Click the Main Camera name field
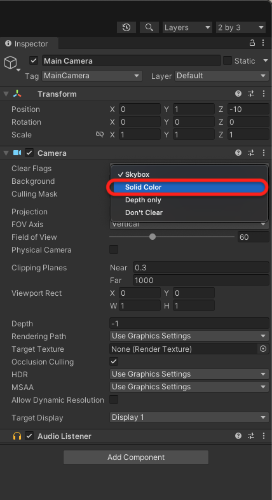The height and width of the screenshot is (500, 272). [x=131, y=60]
